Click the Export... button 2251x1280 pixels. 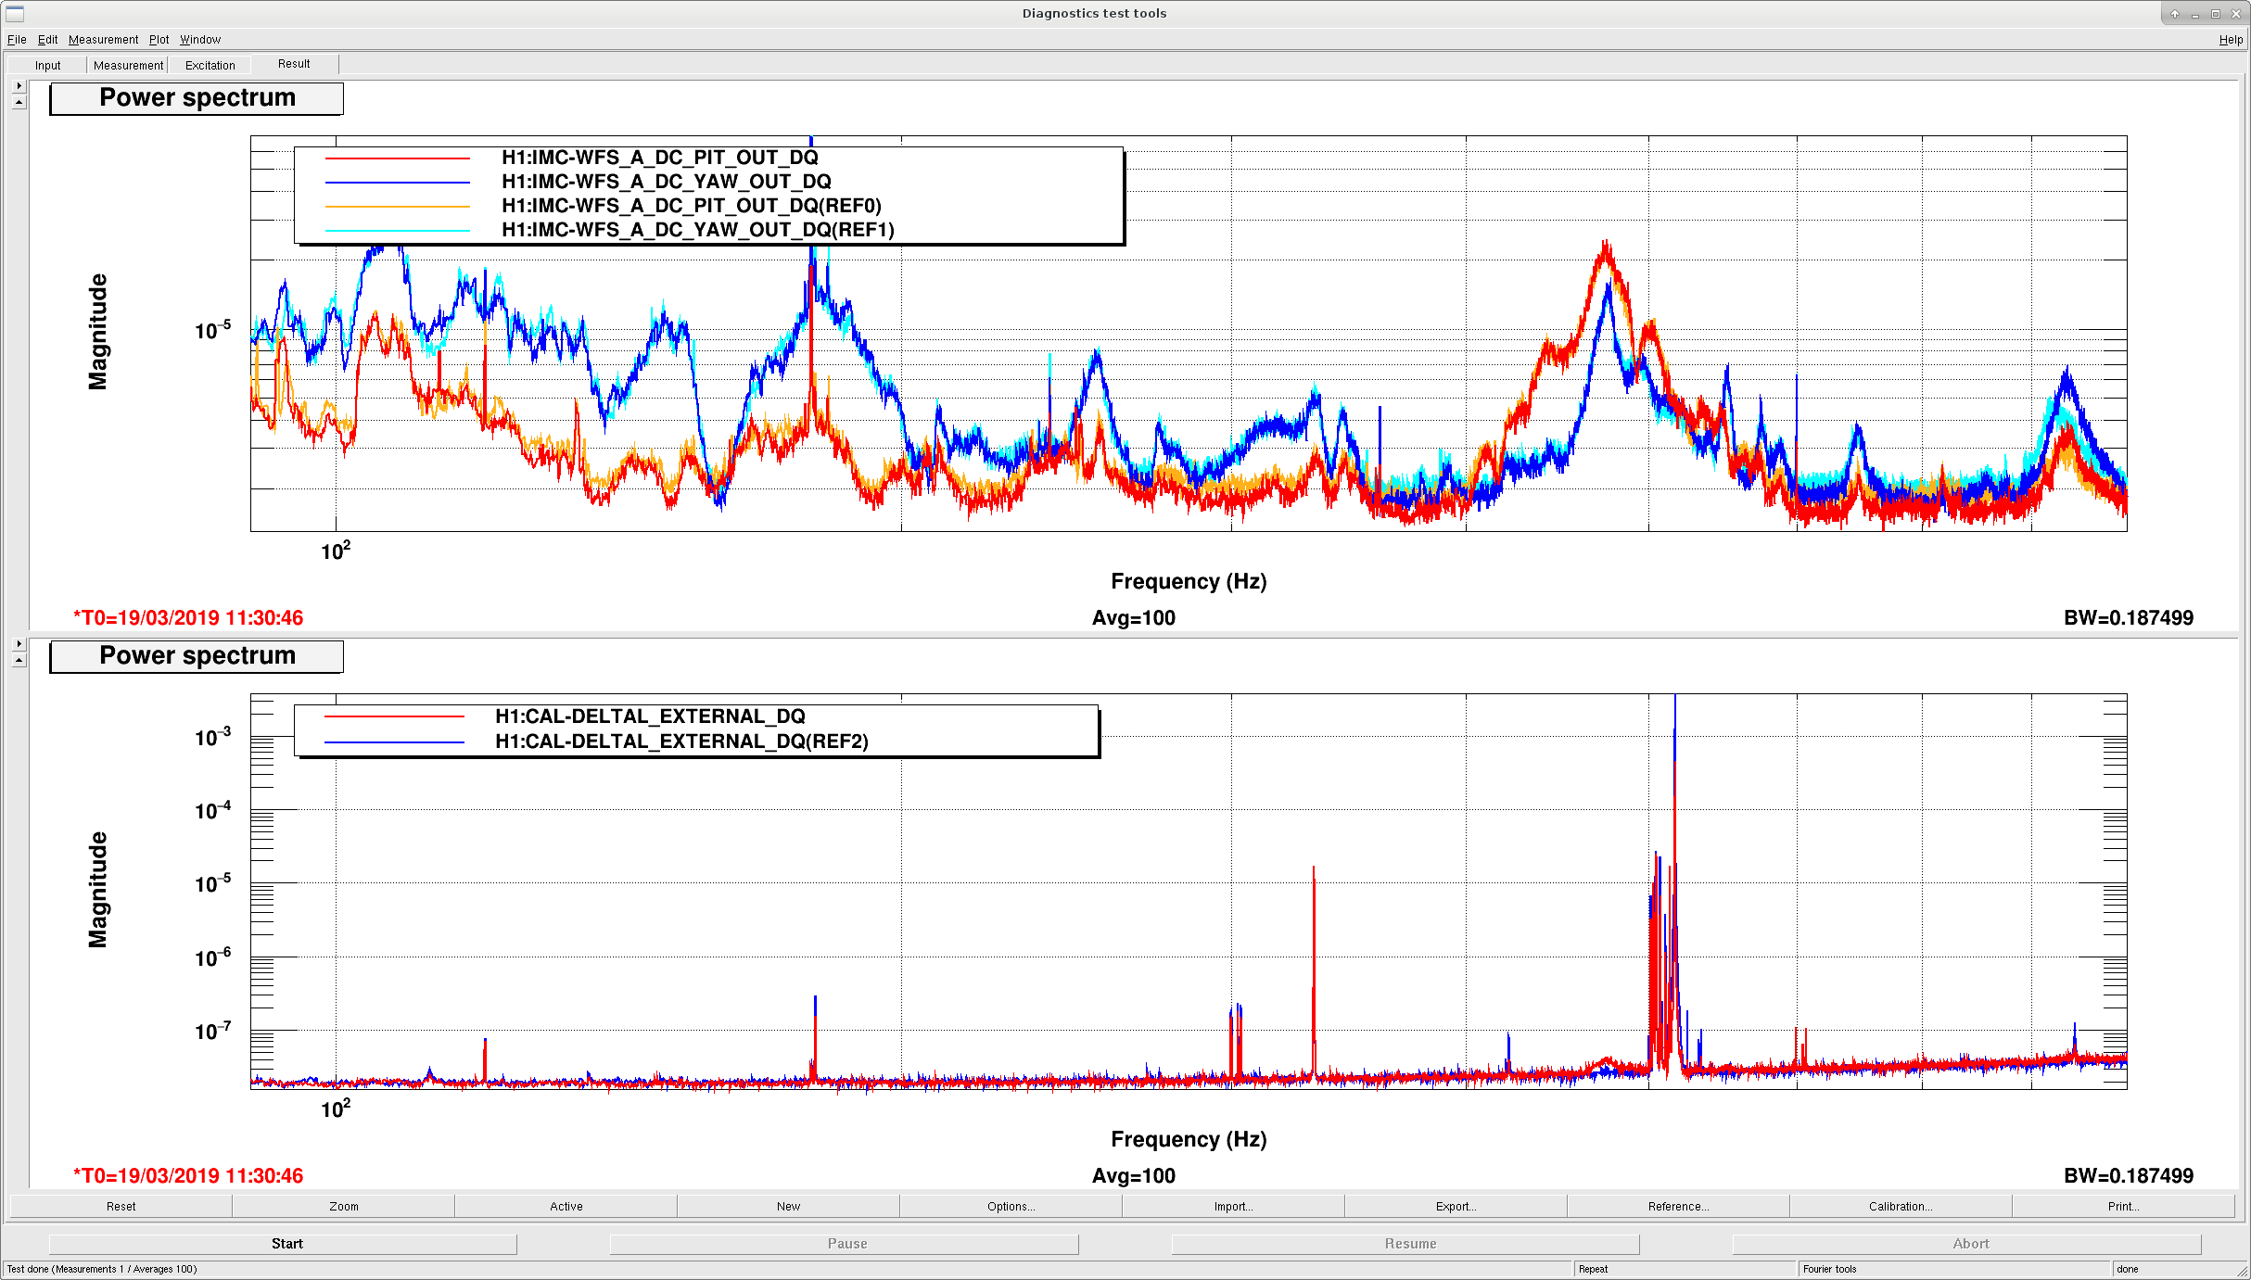(x=1456, y=1206)
